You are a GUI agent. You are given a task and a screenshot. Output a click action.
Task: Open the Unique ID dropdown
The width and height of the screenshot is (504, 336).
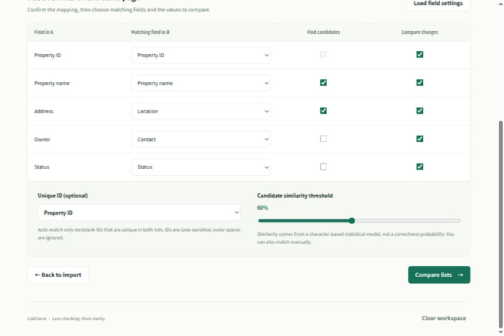click(x=139, y=213)
